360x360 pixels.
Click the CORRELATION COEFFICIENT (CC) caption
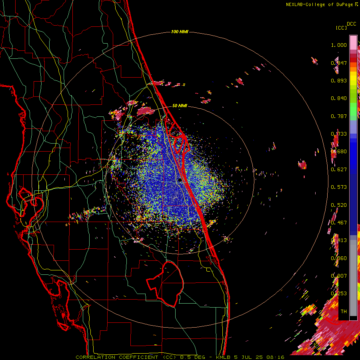[x=126, y=357]
